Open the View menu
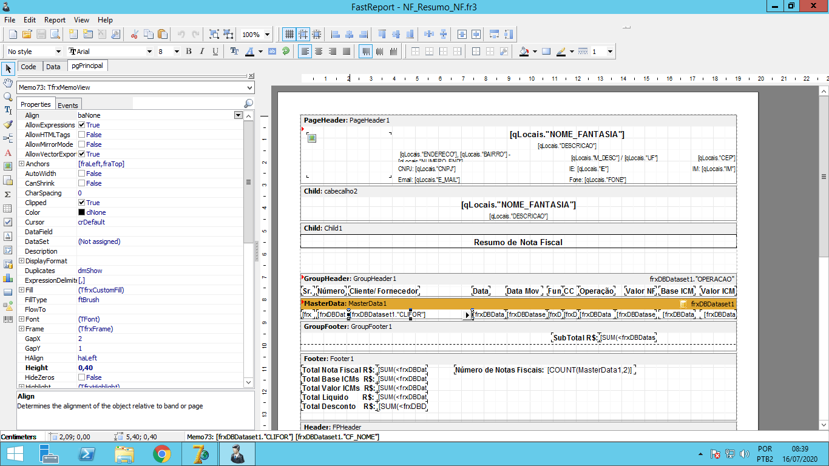Screen dimensions: 829x466 tap(82, 20)
